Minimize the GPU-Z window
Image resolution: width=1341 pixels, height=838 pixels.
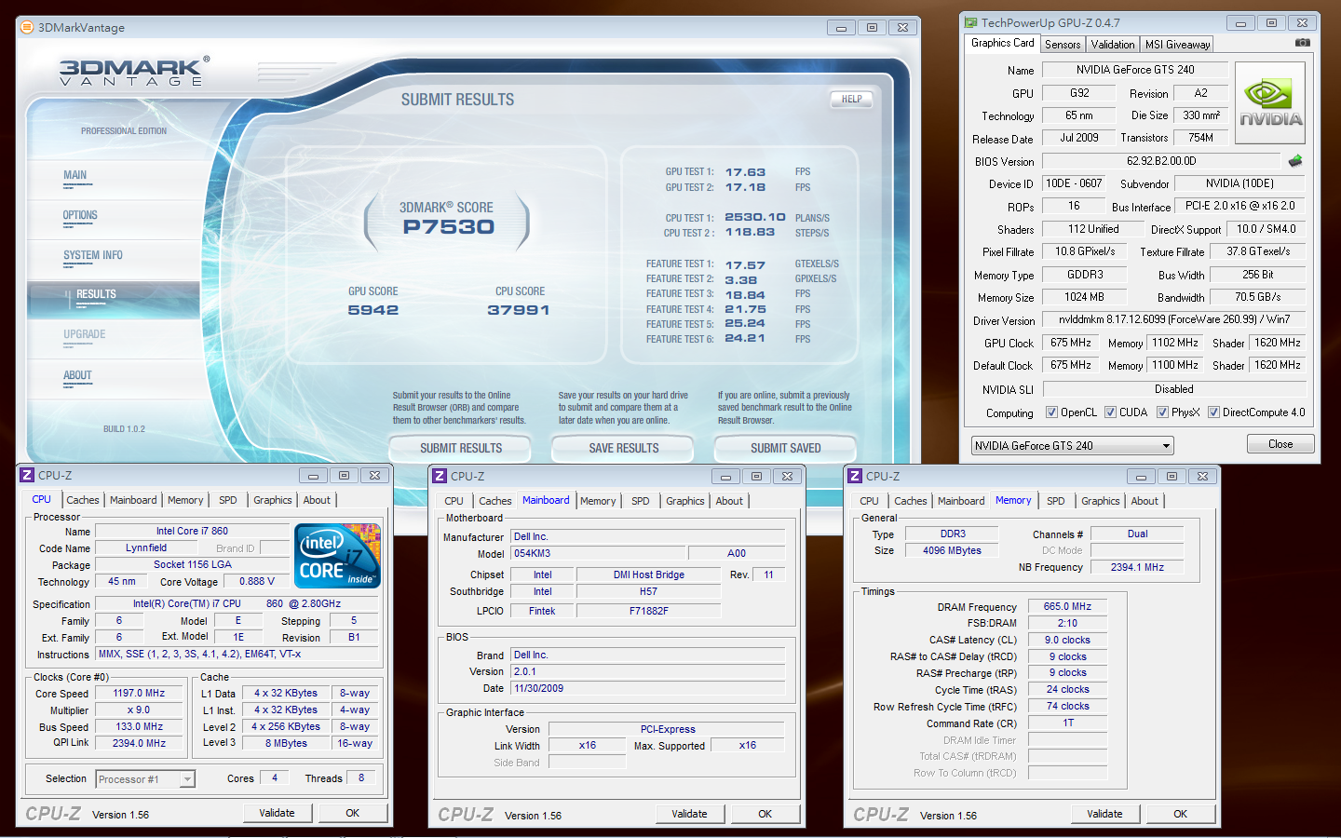[1239, 23]
